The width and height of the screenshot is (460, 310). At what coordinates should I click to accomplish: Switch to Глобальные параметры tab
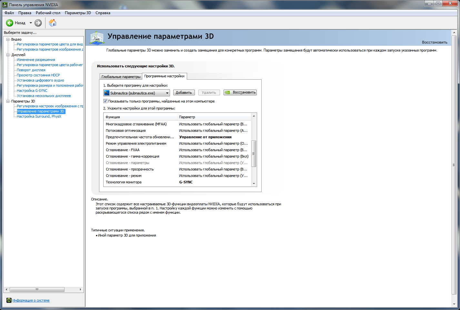[121, 77]
